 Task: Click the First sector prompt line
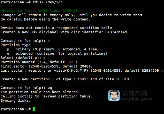(x=46, y=66)
